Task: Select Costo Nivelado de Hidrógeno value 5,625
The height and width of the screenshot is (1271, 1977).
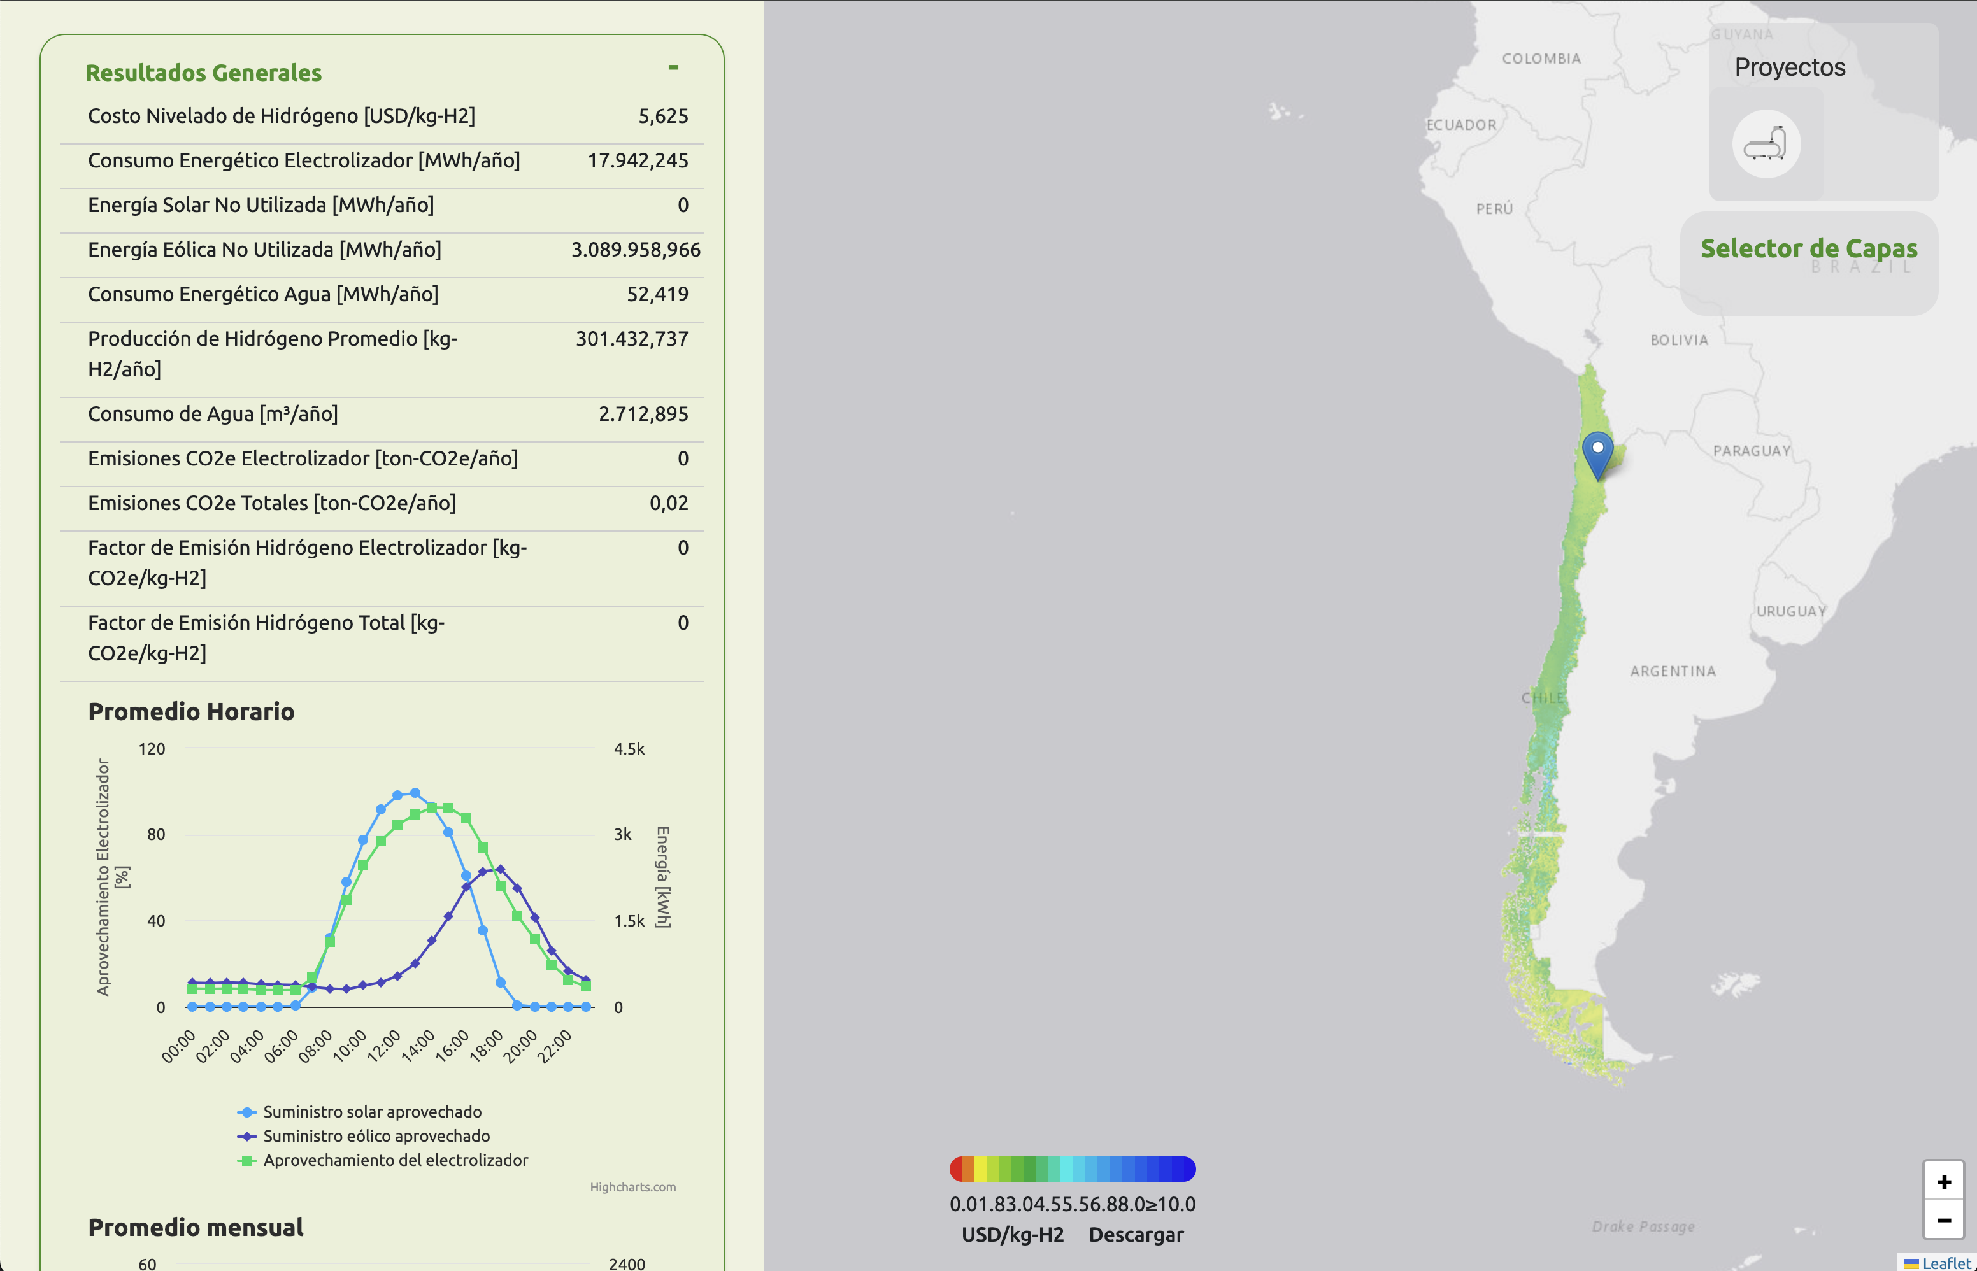Action: (x=663, y=117)
